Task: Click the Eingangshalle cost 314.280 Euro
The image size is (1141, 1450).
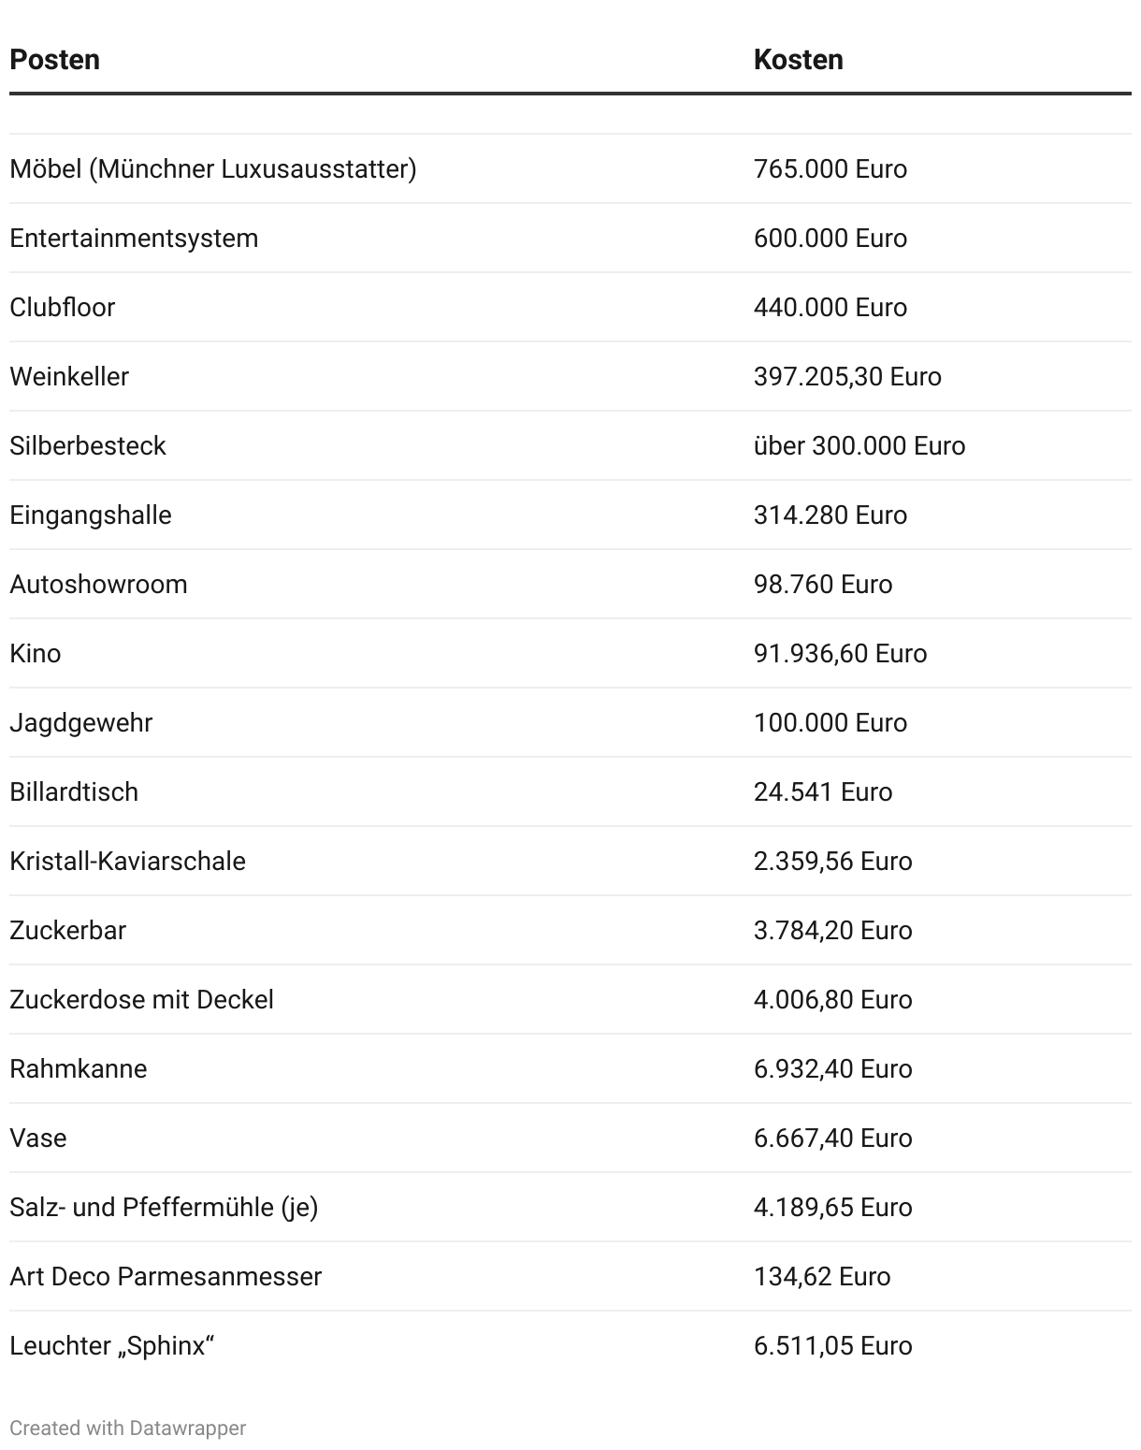Action: point(830,515)
